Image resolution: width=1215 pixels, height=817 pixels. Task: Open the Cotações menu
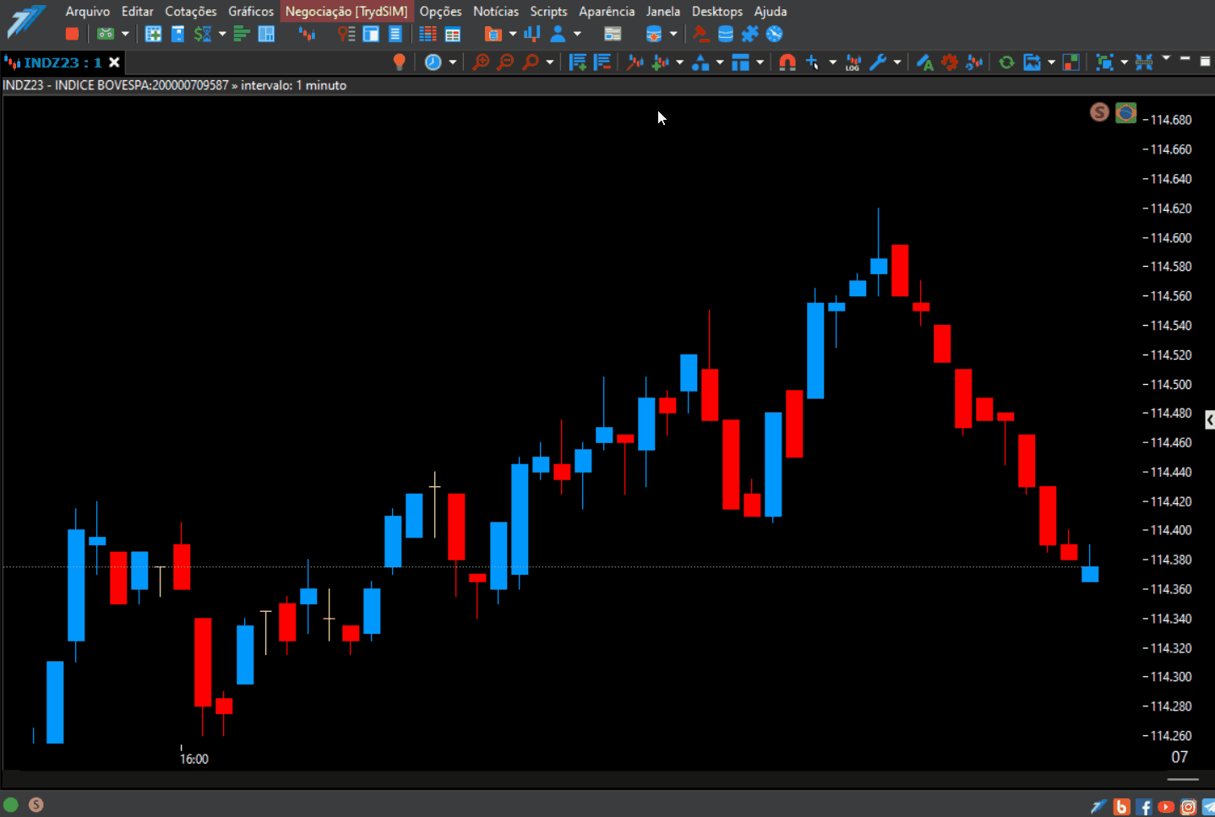(191, 11)
